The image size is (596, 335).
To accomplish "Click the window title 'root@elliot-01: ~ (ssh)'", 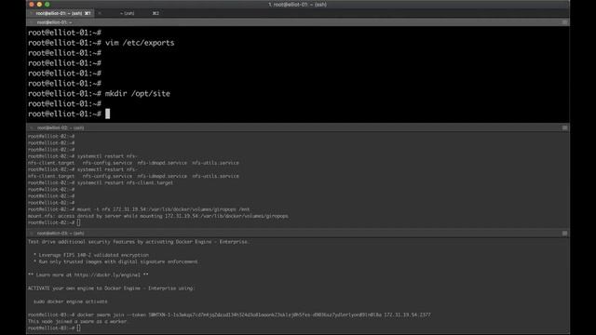I will click(x=298, y=5).
